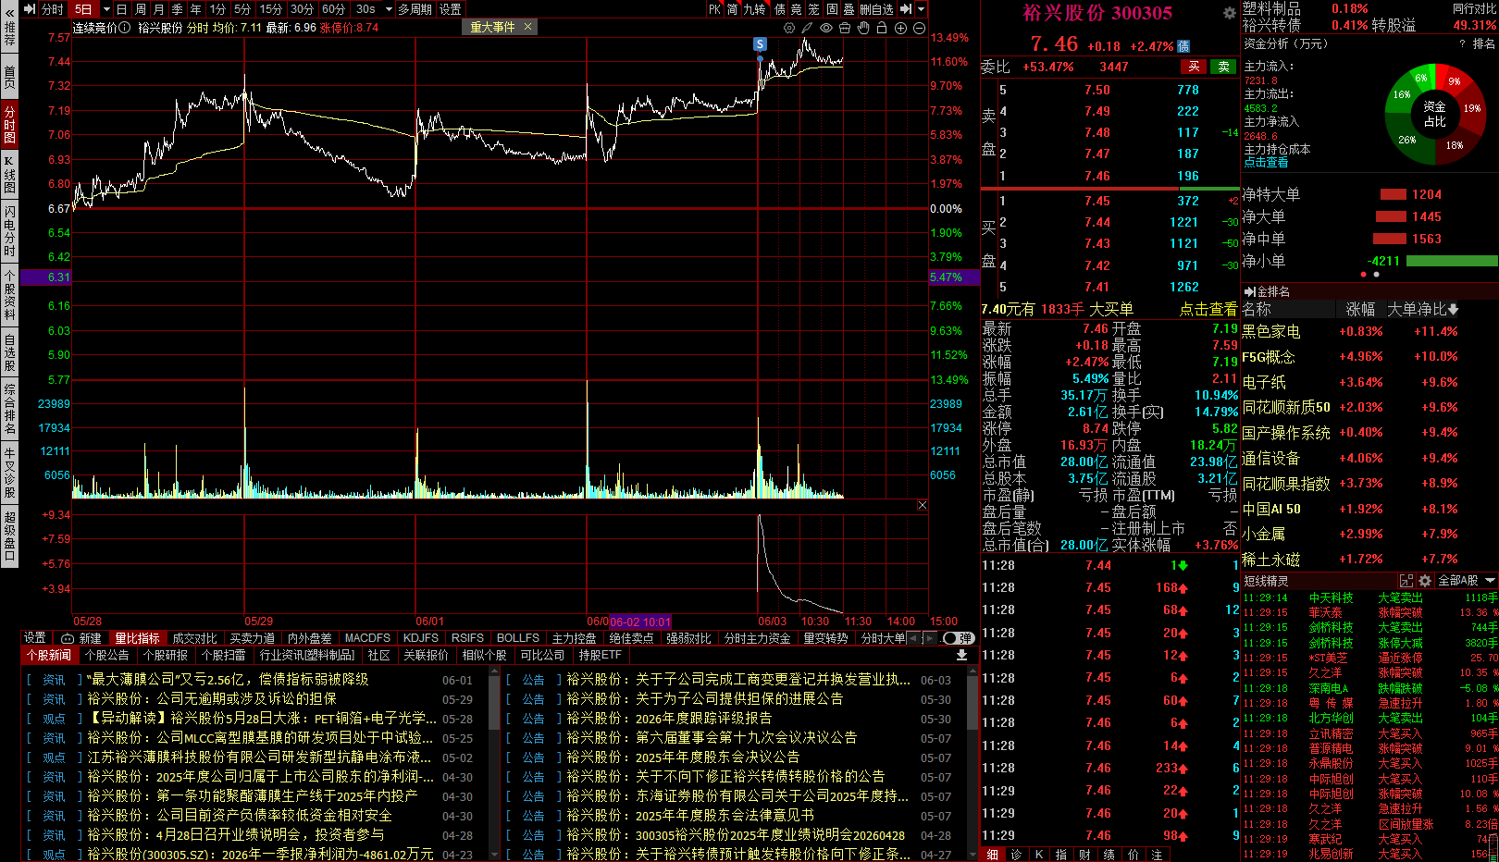Select the 量比指标 indicator tab
The image size is (1499, 862).
137,638
